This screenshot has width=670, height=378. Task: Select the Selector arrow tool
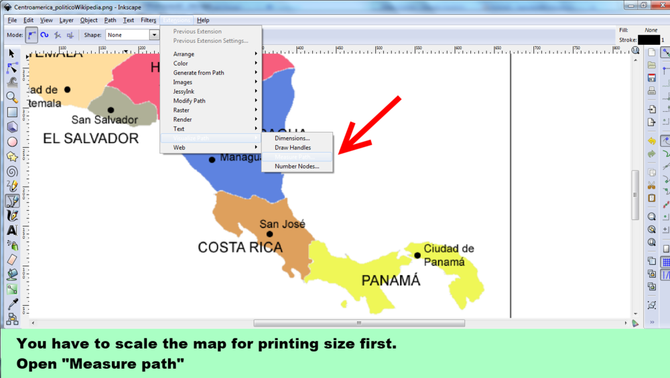[11, 53]
